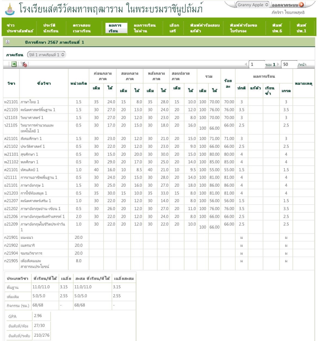Open the Granny Apple theme dropdown

tap(253, 5)
